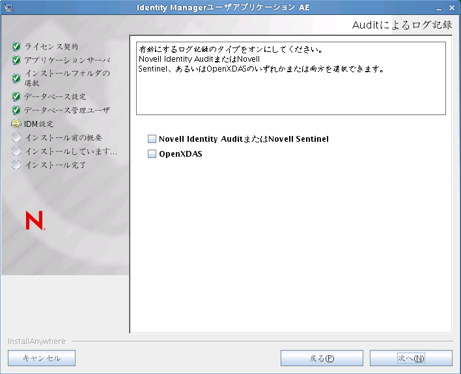Screen dimensions: 461x374
Task: Tick the OpenXDAS checkbox
Action: (x=152, y=154)
